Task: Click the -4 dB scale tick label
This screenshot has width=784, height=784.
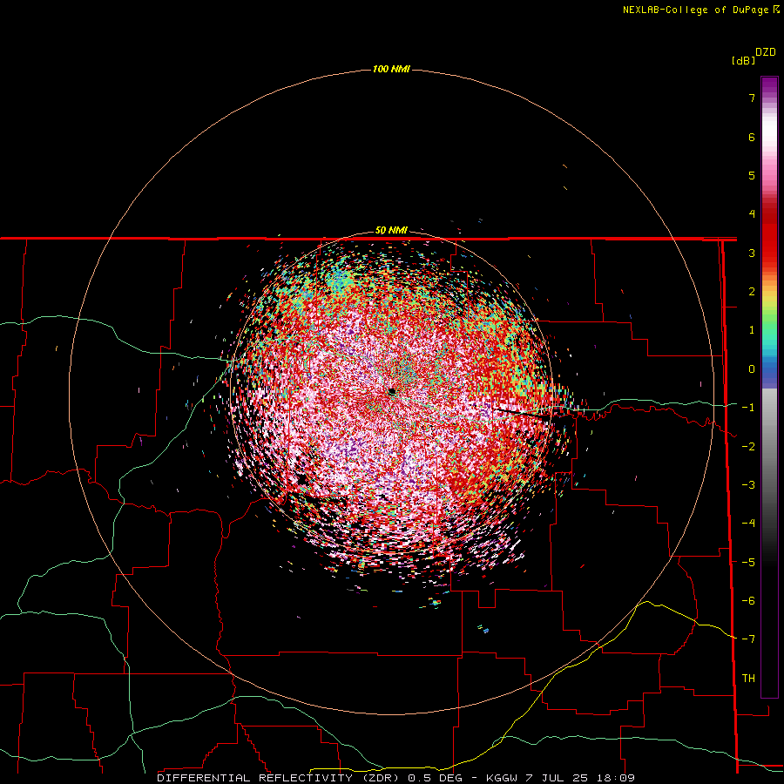Action: point(748,524)
